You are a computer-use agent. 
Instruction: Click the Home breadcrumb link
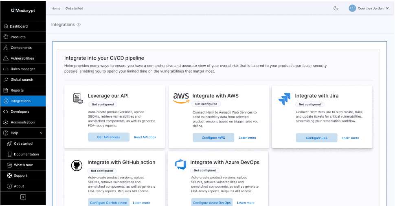coord(56,8)
